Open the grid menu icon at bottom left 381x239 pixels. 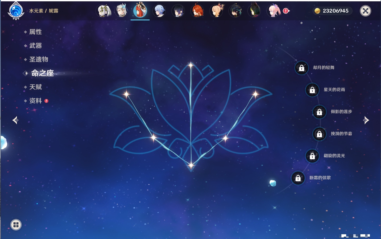(x=16, y=225)
